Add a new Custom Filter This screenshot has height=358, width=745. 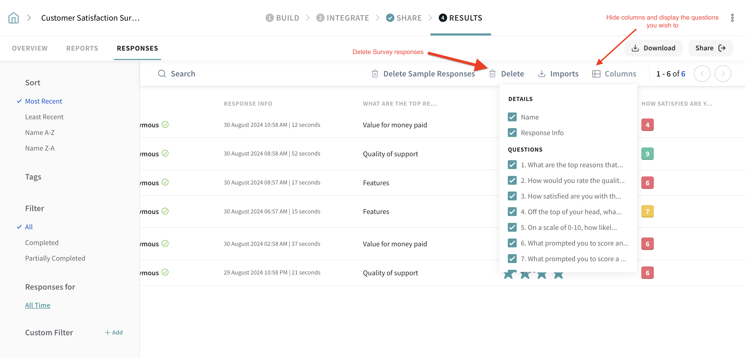[x=114, y=332]
